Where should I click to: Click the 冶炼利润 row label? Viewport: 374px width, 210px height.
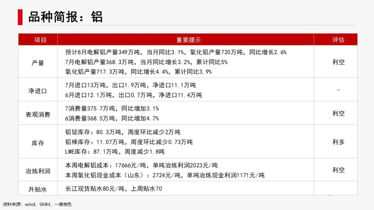click(x=38, y=170)
